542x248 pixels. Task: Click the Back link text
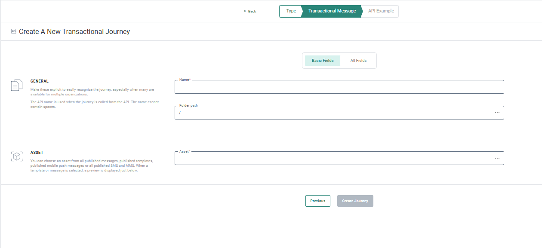[252, 11]
